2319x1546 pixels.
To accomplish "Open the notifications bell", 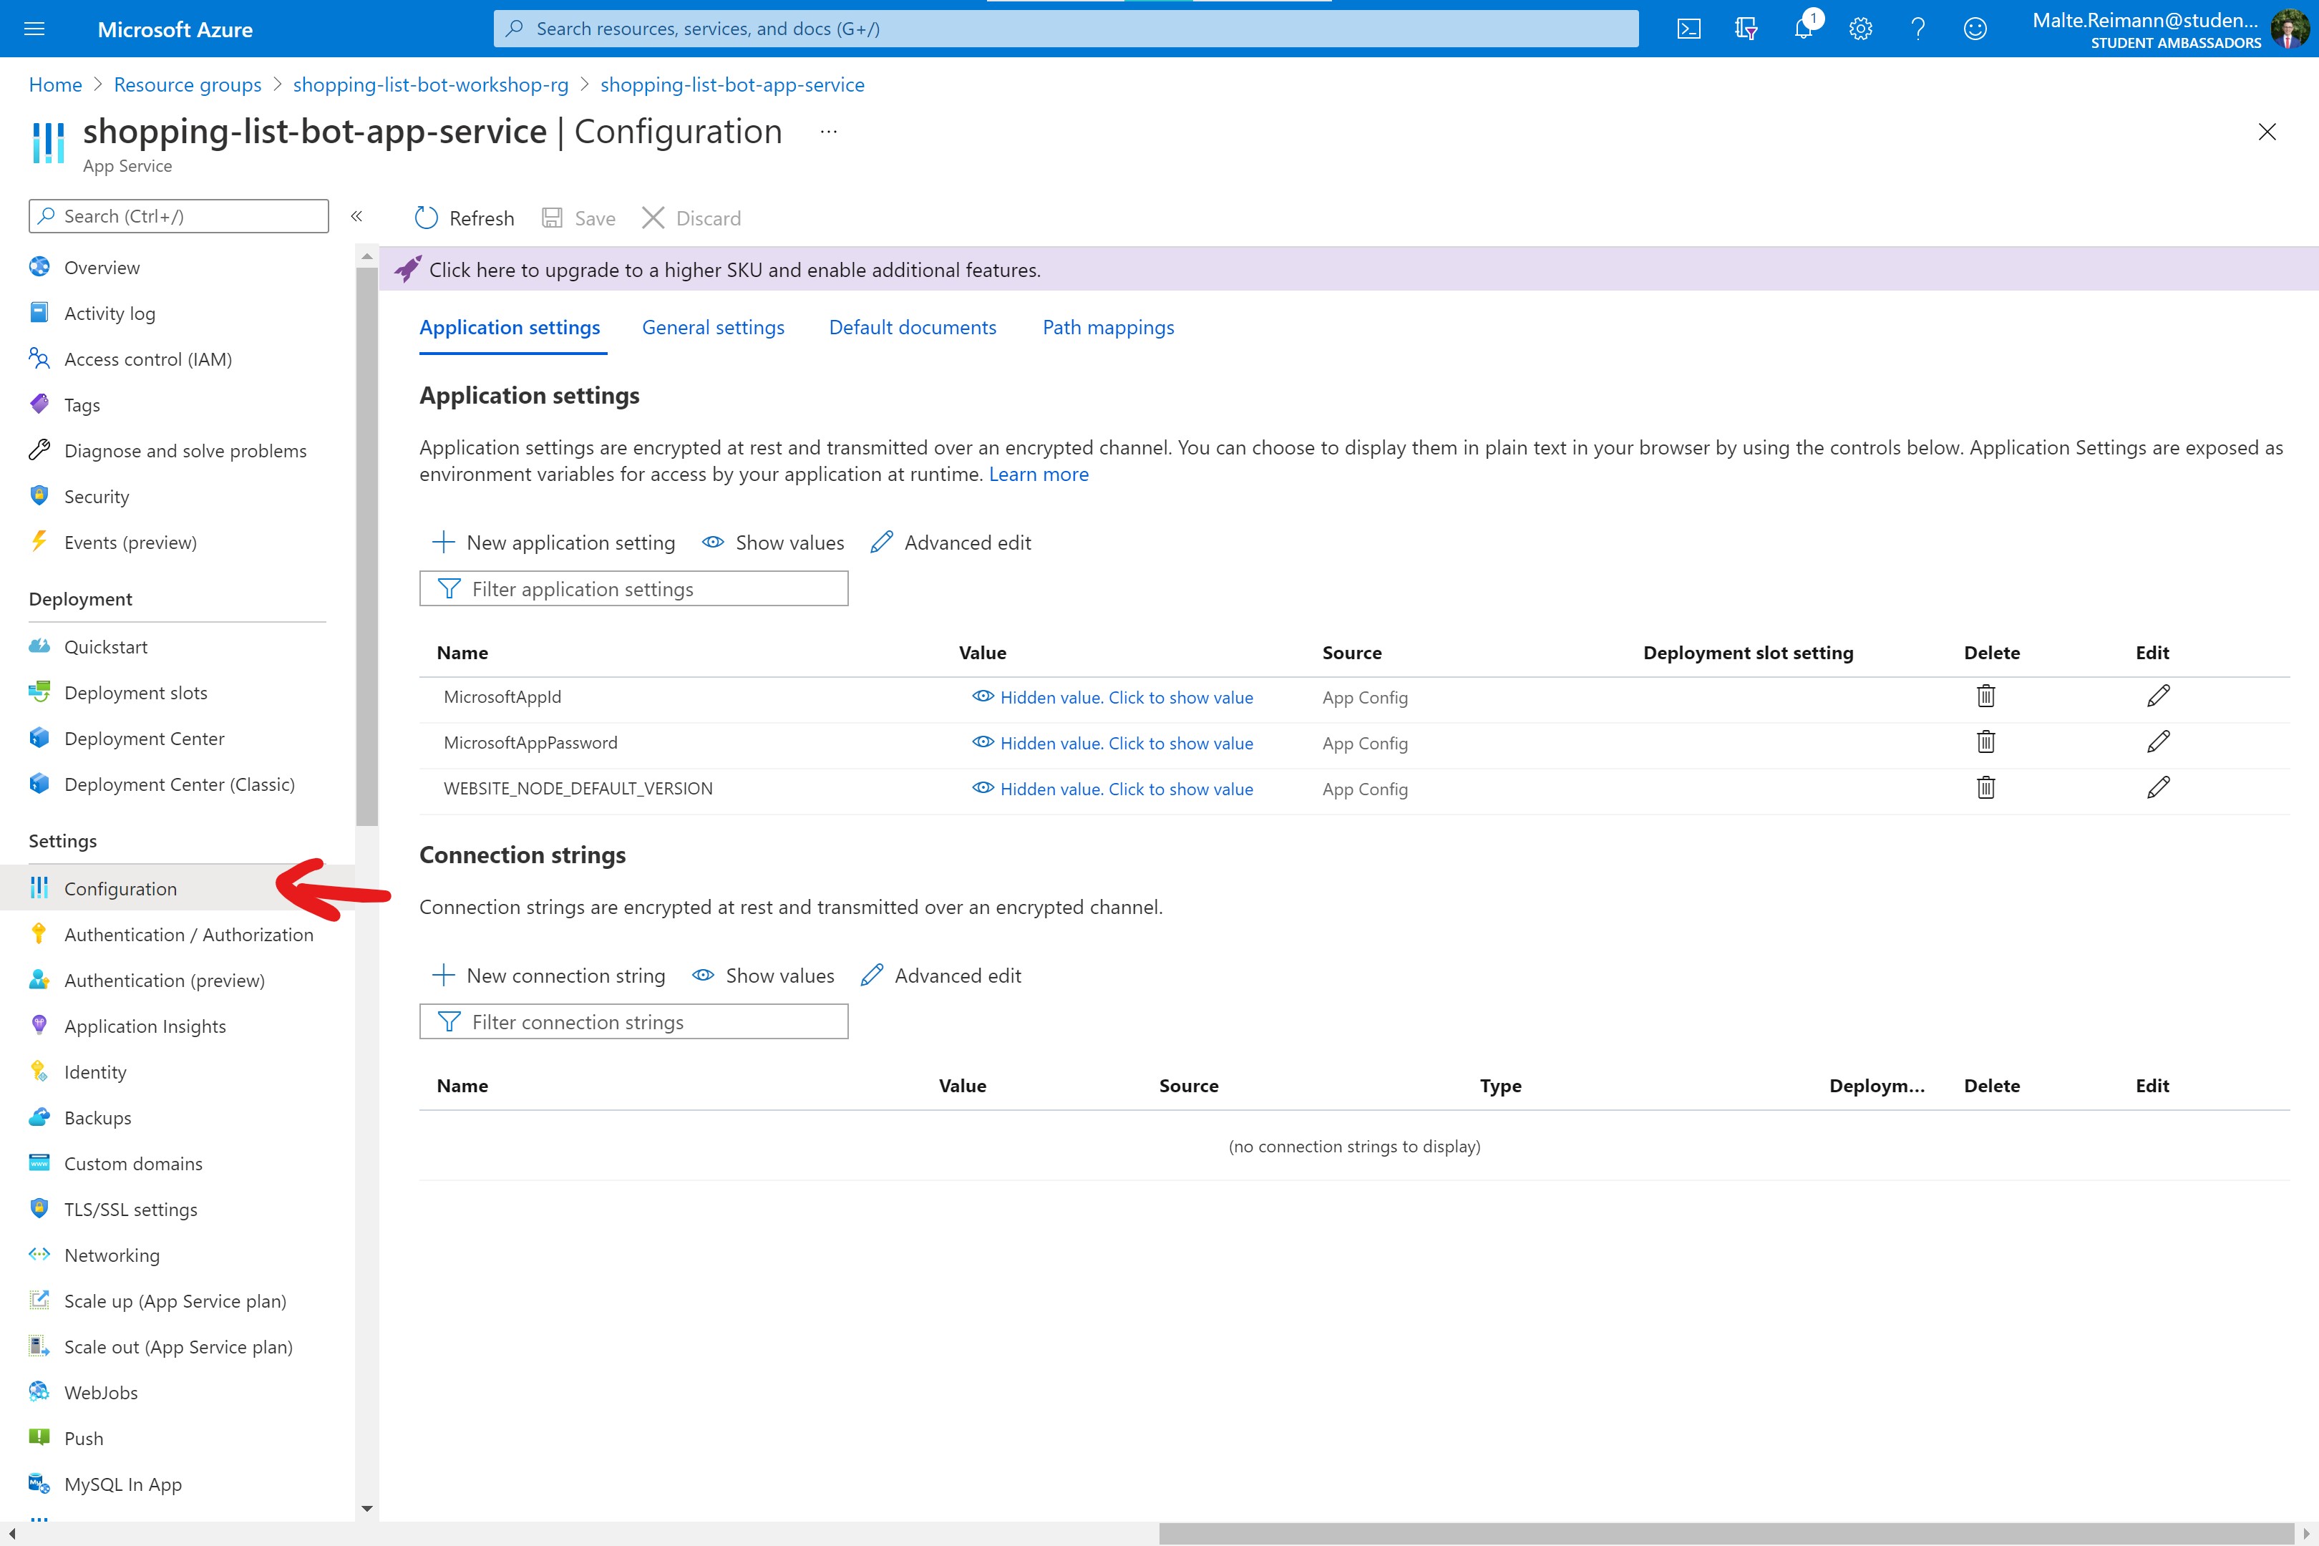I will coord(1804,29).
